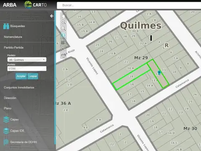
Task: Expand the Plano search option
Action: (8, 108)
